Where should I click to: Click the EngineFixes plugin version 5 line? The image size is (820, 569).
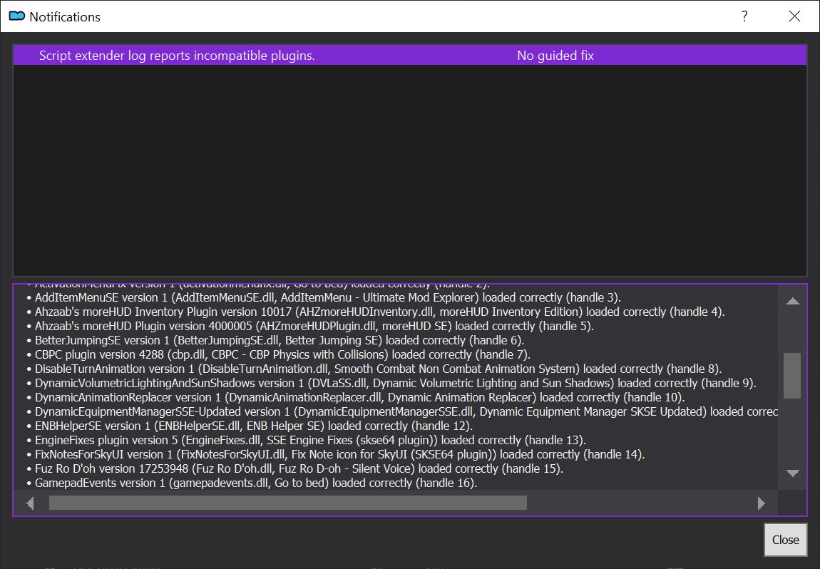click(x=306, y=441)
